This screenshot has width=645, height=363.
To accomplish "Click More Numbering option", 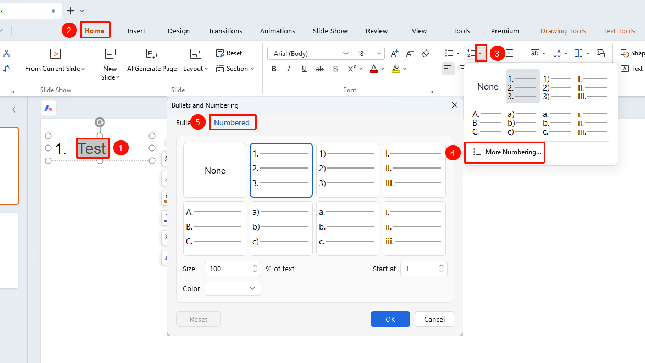I will point(507,152).
